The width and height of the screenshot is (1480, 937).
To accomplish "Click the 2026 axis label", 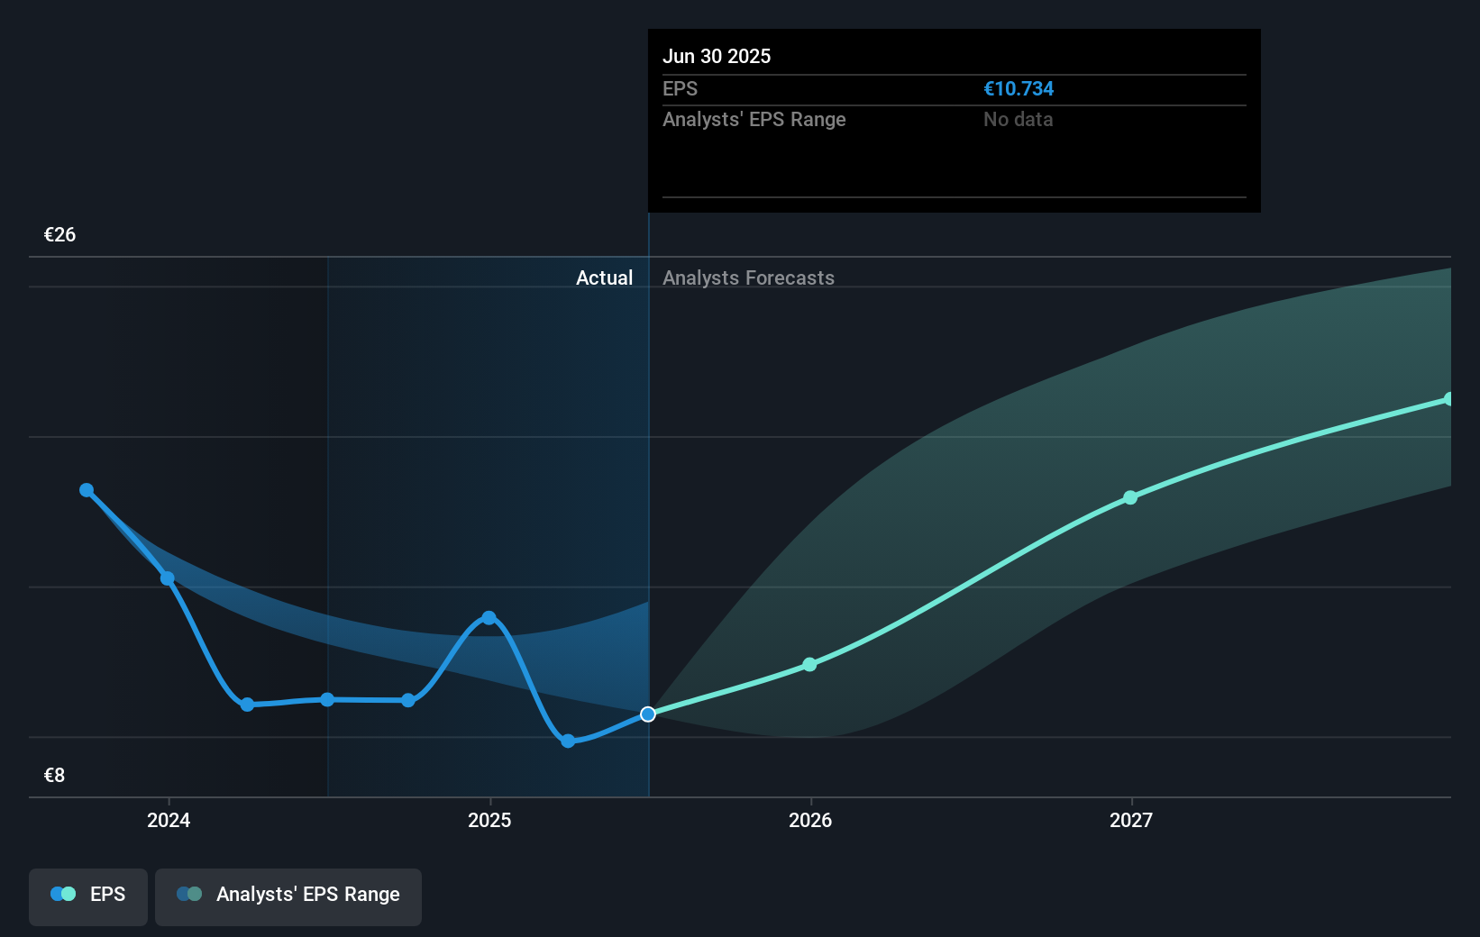I will point(809,820).
